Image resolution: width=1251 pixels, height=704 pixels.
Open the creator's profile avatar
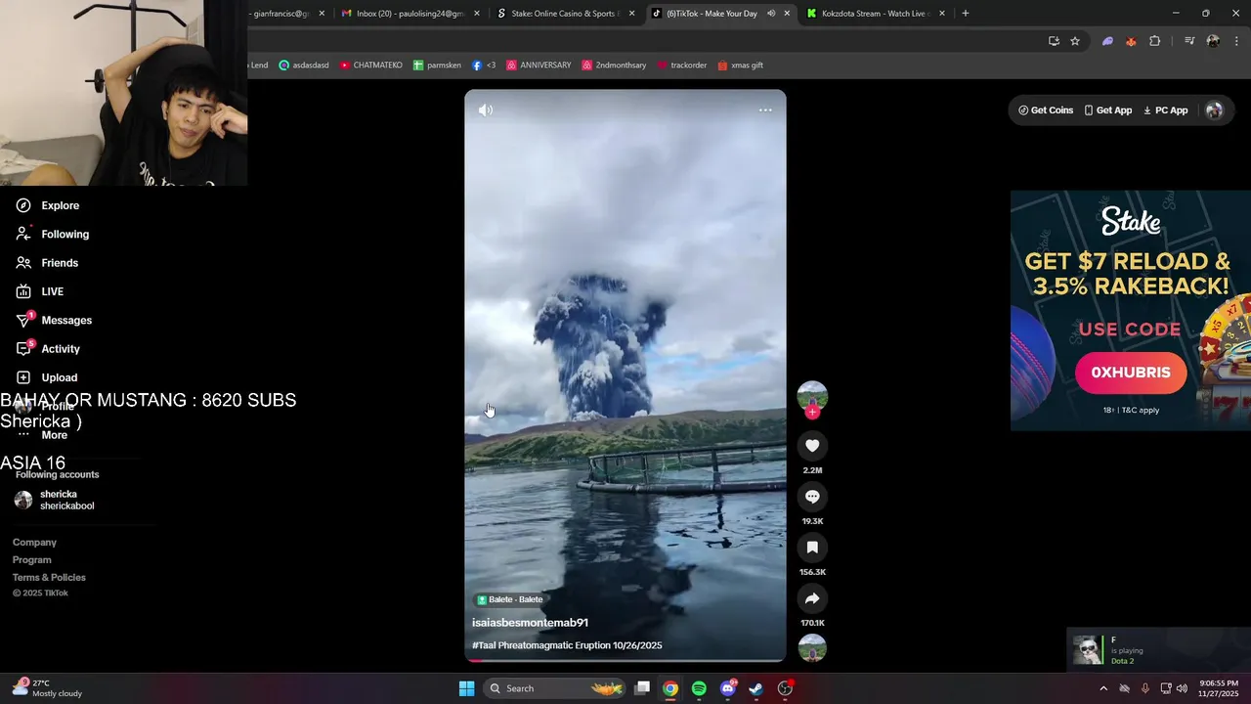click(812, 395)
